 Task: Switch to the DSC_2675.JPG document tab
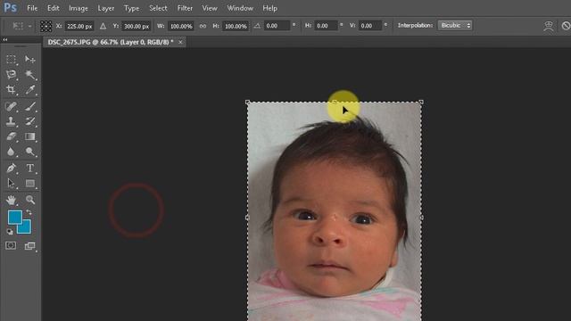111,42
